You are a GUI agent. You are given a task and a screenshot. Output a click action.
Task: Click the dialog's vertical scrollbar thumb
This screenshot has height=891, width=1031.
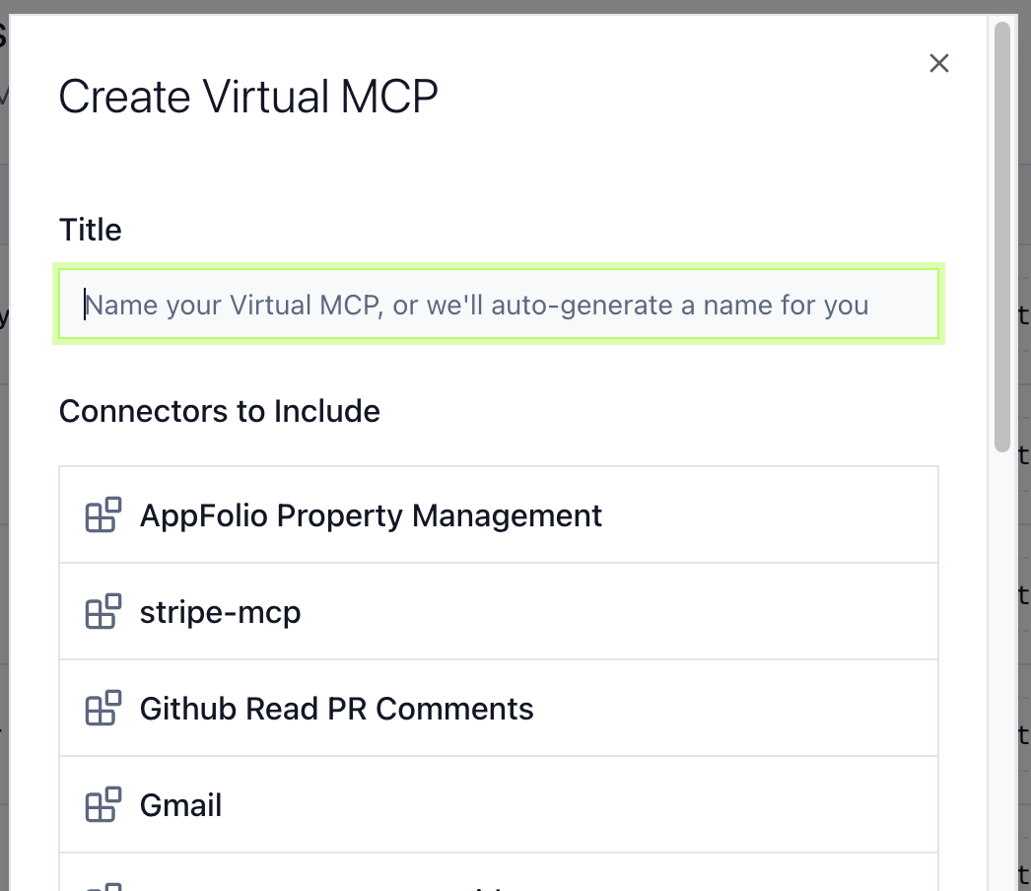pos(1001,237)
